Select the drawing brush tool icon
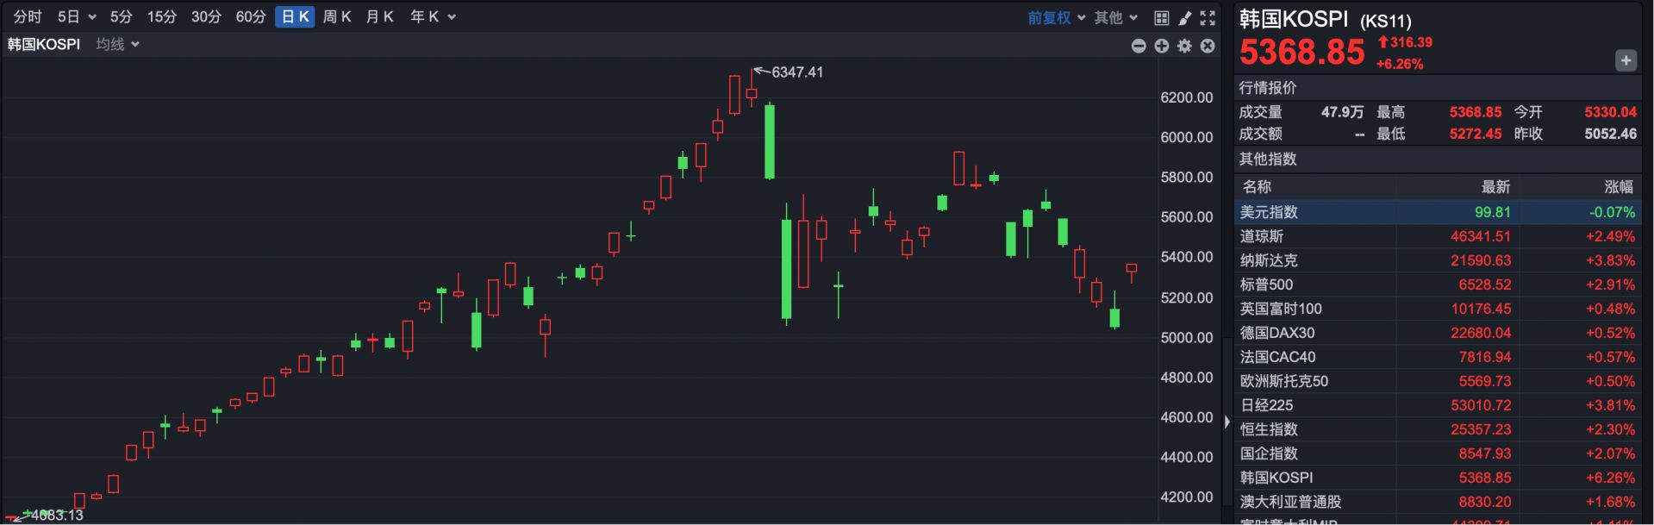Viewport: 1654px width, 525px height. click(1185, 17)
